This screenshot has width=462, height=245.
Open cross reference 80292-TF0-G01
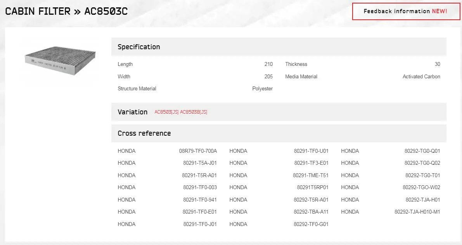coord(311,224)
